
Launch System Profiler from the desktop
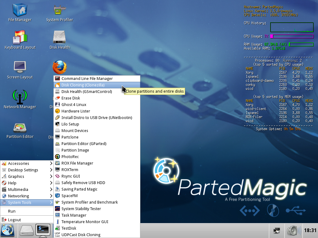[59, 12]
